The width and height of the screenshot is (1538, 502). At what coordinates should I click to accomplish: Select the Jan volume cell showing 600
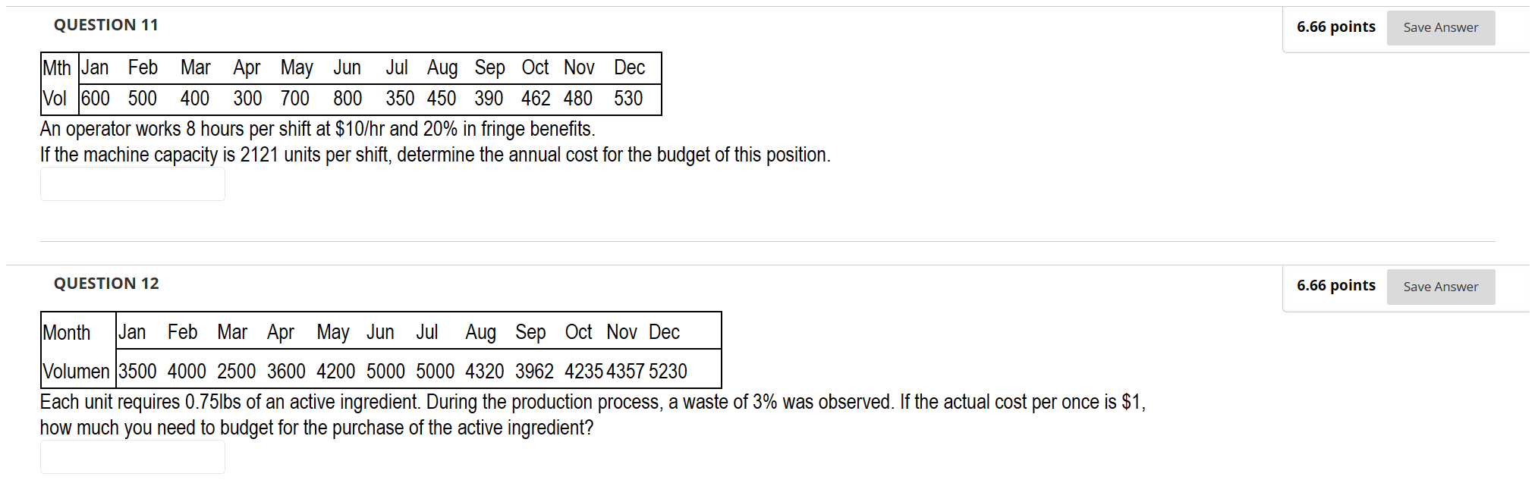[x=96, y=98]
